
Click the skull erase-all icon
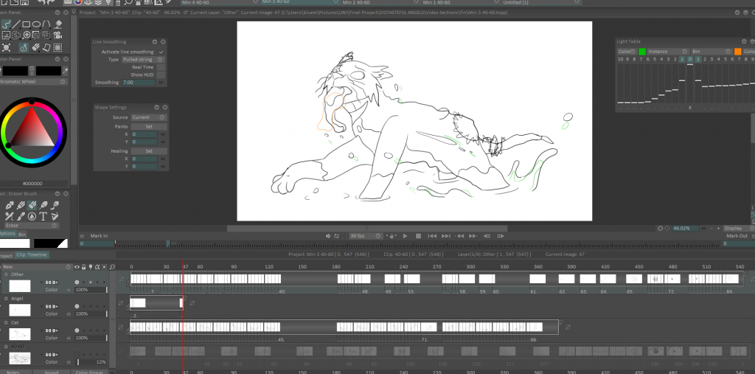tap(6, 47)
